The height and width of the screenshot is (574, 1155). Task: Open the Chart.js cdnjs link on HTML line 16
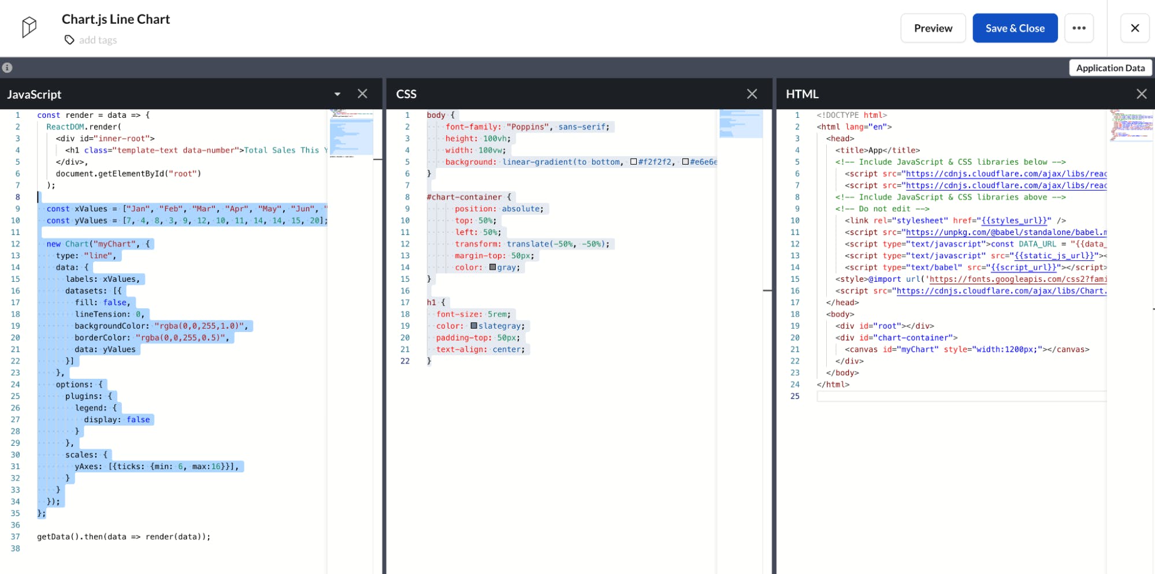[x=1001, y=291]
